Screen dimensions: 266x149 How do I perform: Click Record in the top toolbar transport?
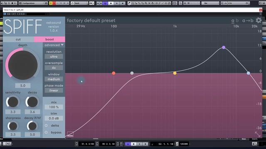(123, 3)
